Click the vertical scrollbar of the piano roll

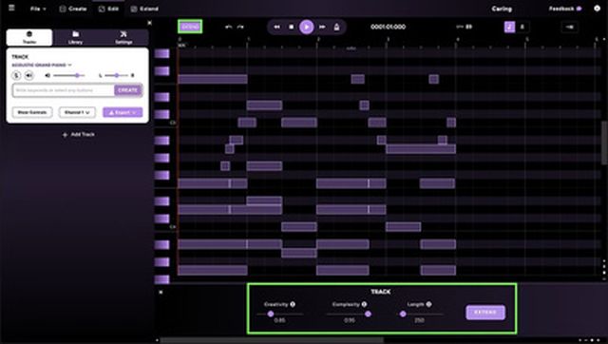(604, 143)
